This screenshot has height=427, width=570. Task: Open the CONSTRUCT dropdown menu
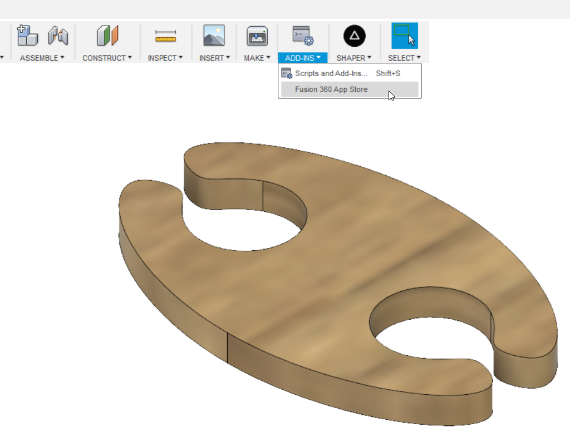click(107, 58)
